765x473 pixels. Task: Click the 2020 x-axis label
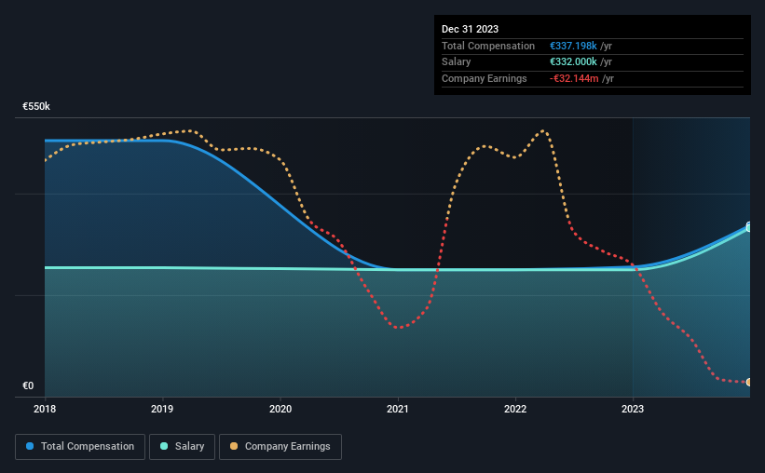280,409
